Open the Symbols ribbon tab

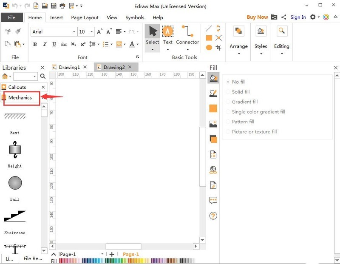click(x=135, y=17)
